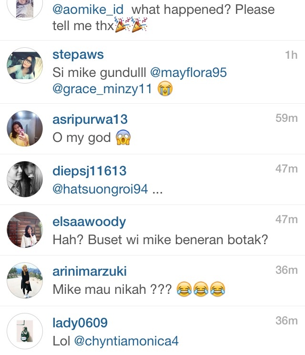This screenshot has height=355, width=305.
Task: Open the @aomike_id mention
Action: (x=88, y=10)
